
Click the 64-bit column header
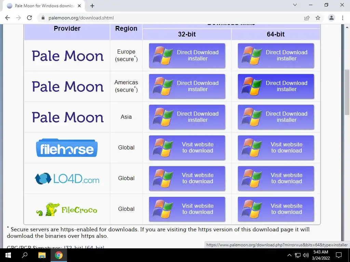tap(276, 34)
